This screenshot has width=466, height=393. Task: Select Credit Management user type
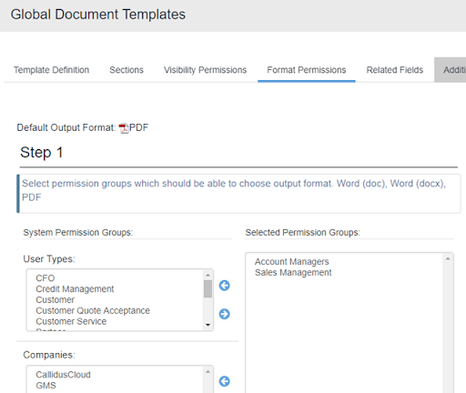pyautogui.click(x=75, y=289)
